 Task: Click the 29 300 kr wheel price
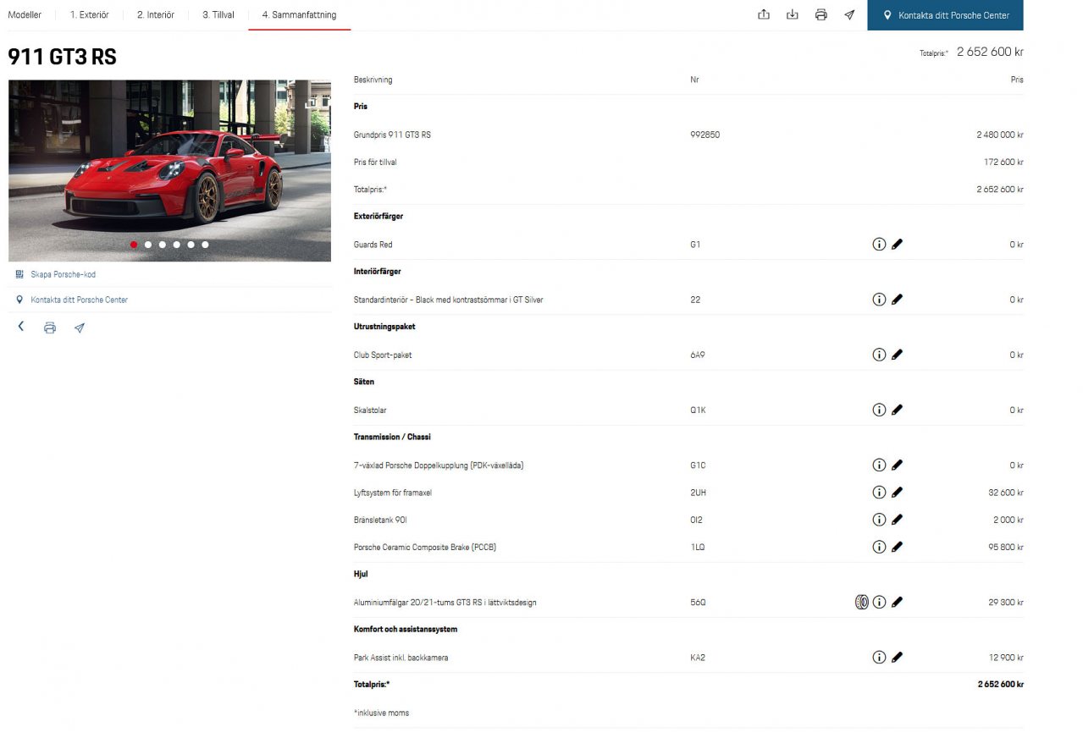1006,603
